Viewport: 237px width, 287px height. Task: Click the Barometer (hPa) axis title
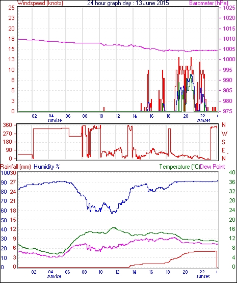tap(208, 3)
